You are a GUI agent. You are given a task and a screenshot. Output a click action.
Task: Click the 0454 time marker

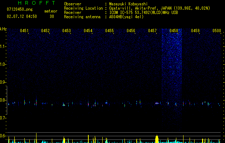(88, 30)
